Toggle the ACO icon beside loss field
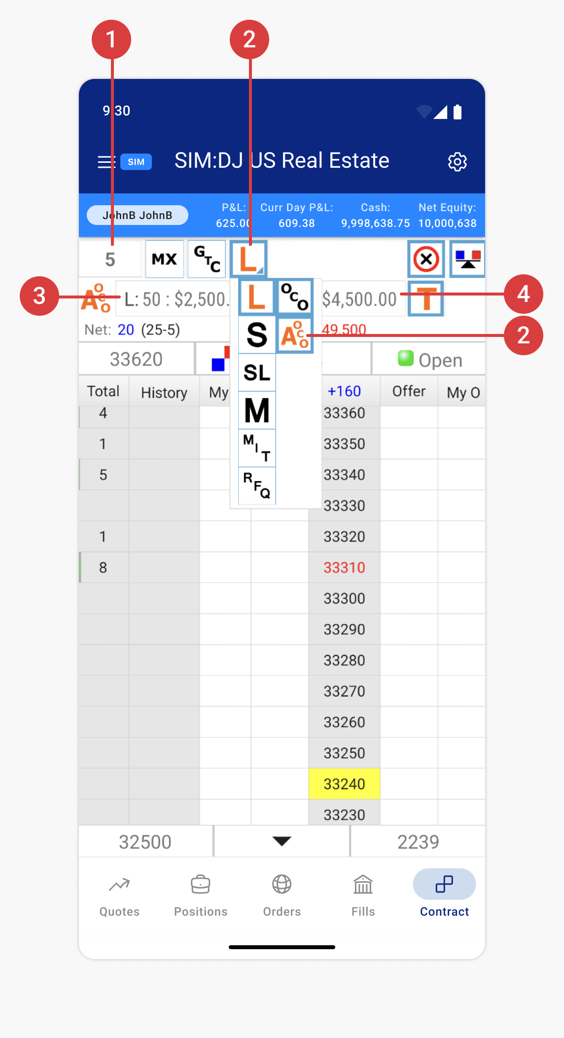The width and height of the screenshot is (564, 1038). [96, 298]
